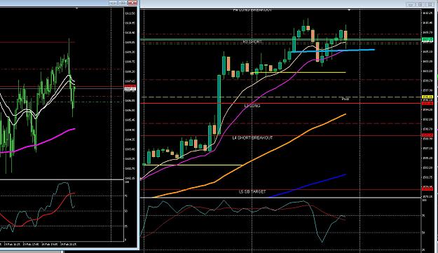Viewport: 438px width, 253px height.
Task: Select the green current price tag, right axis
Action: [x=427, y=39]
